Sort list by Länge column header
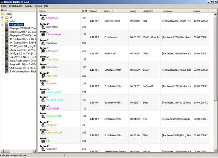The image size is (218, 158). pyautogui.click(x=135, y=11)
